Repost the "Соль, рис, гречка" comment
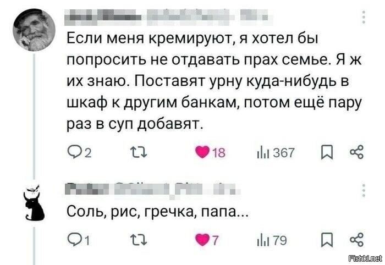385x265 pixels. pos(135,240)
